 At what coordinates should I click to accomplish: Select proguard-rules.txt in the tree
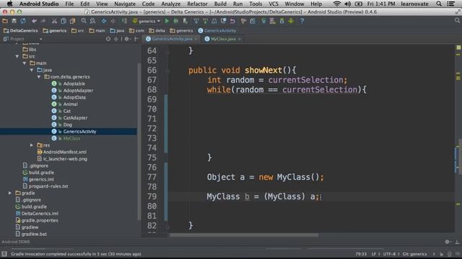[x=48, y=186]
